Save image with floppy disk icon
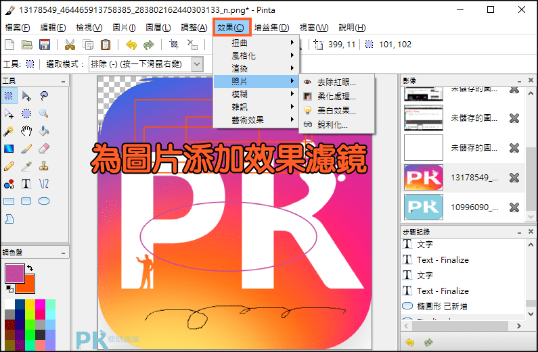The image size is (538, 352). coord(45,45)
